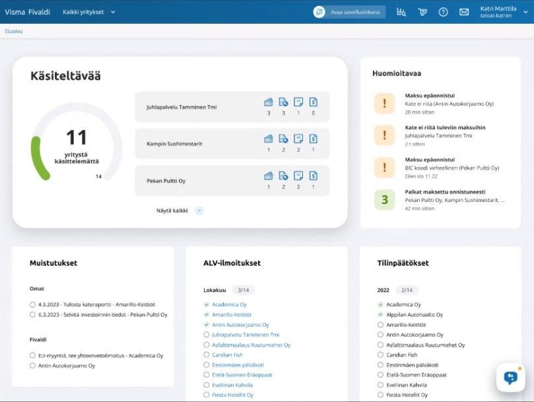Toggle Tilinpäätökset checkbox for Eestinmäen päiväkoti
Image resolution: width=534 pixels, height=402 pixels.
pos(380,365)
